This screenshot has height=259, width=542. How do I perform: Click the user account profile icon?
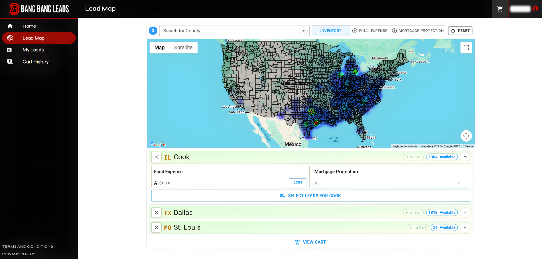tap(535, 9)
